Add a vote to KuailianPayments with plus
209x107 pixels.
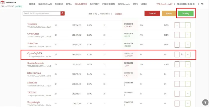[188, 64]
